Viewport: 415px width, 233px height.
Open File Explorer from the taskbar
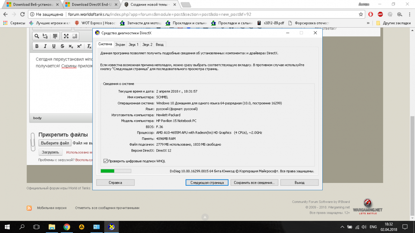click(52, 227)
